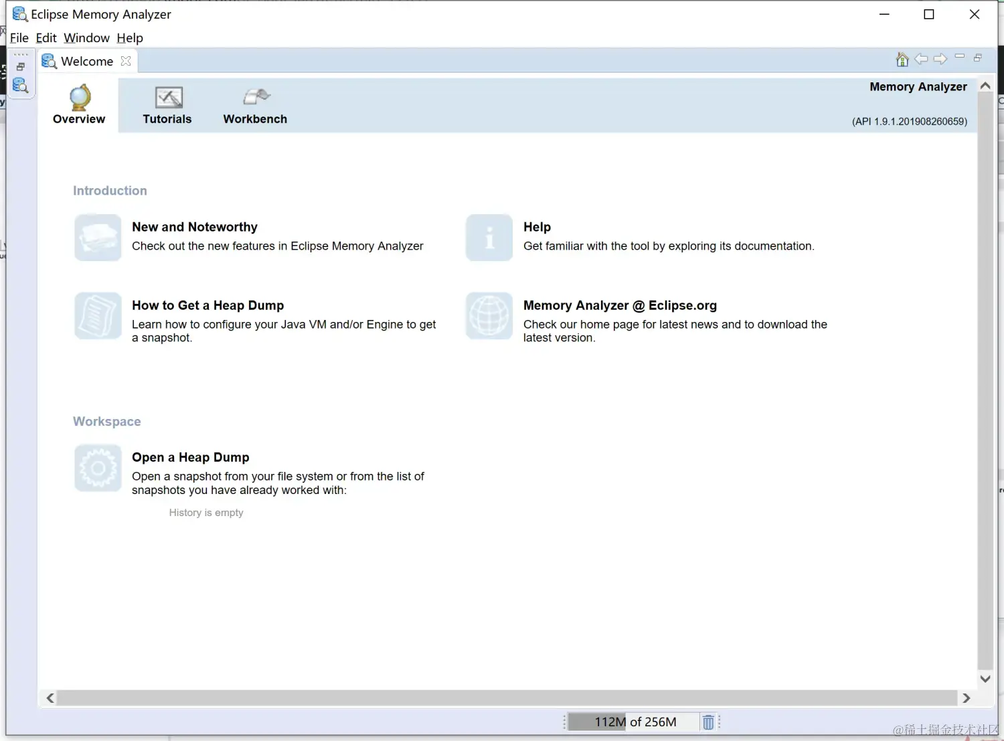Go to Workbench via its arrow icon

pos(256,97)
